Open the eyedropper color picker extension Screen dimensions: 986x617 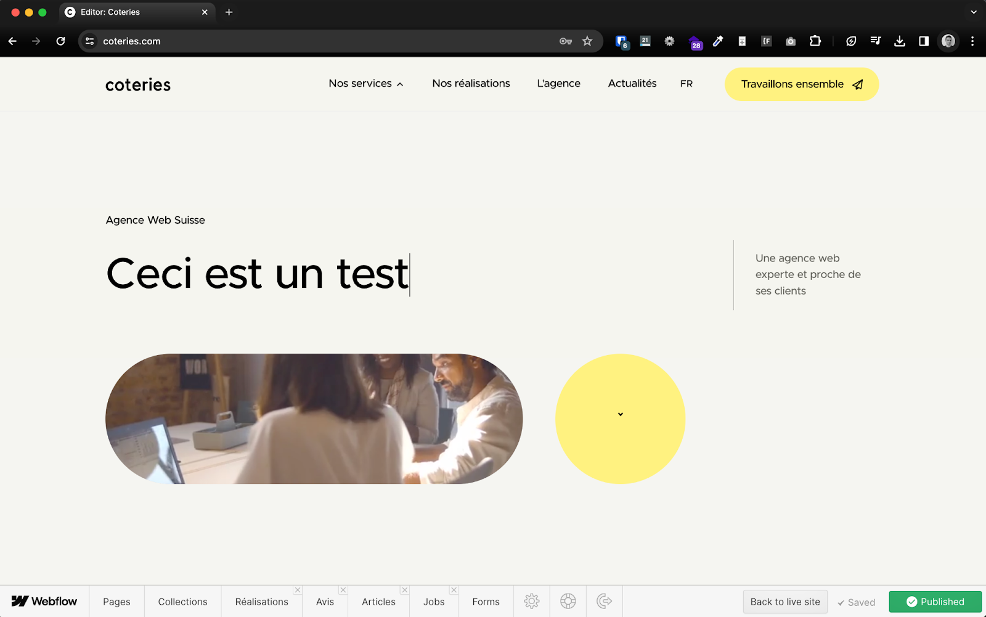coord(718,41)
